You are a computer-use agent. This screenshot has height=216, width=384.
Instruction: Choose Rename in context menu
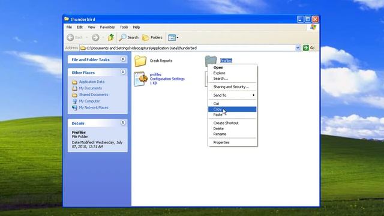(x=232, y=134)
